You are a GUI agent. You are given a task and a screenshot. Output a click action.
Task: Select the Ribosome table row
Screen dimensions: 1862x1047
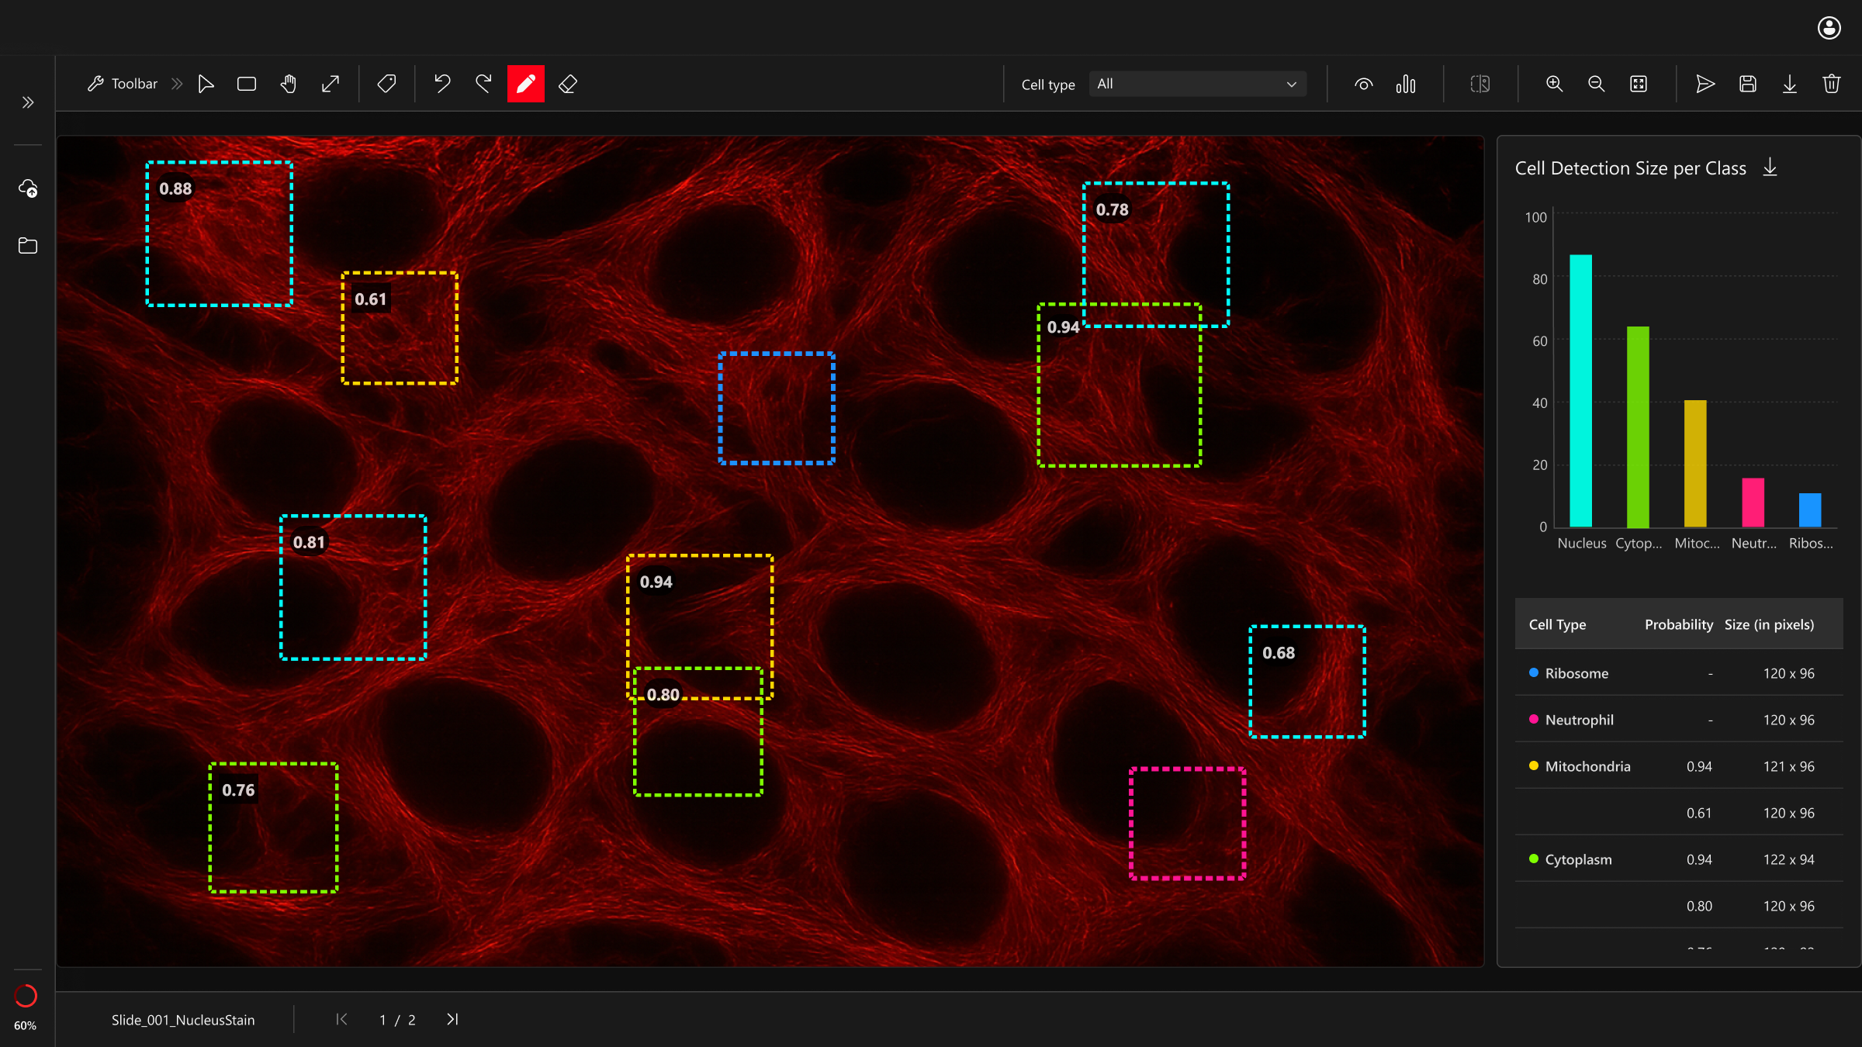1679,673
